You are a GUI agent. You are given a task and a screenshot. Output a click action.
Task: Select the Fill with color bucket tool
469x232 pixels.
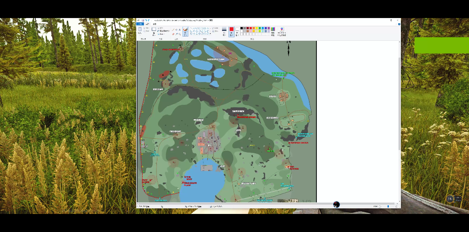(176, 30)
